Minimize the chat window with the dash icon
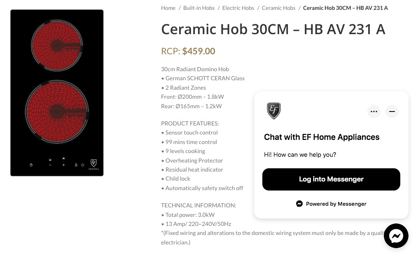This screenshot has height=258, width=418. 392,111
